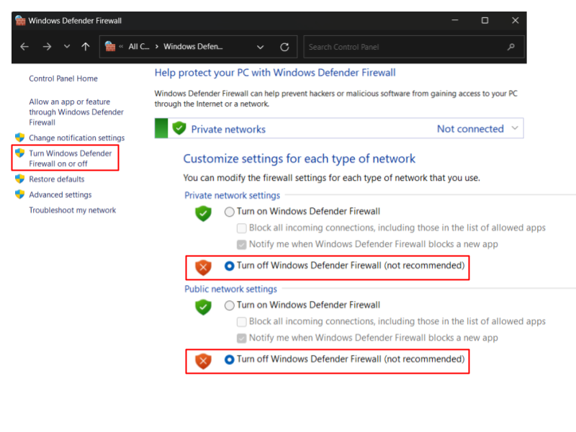This screenshot has width=576, height=432.
Task: Click shield icon beside Change notification settings
Action: point(20,138)
